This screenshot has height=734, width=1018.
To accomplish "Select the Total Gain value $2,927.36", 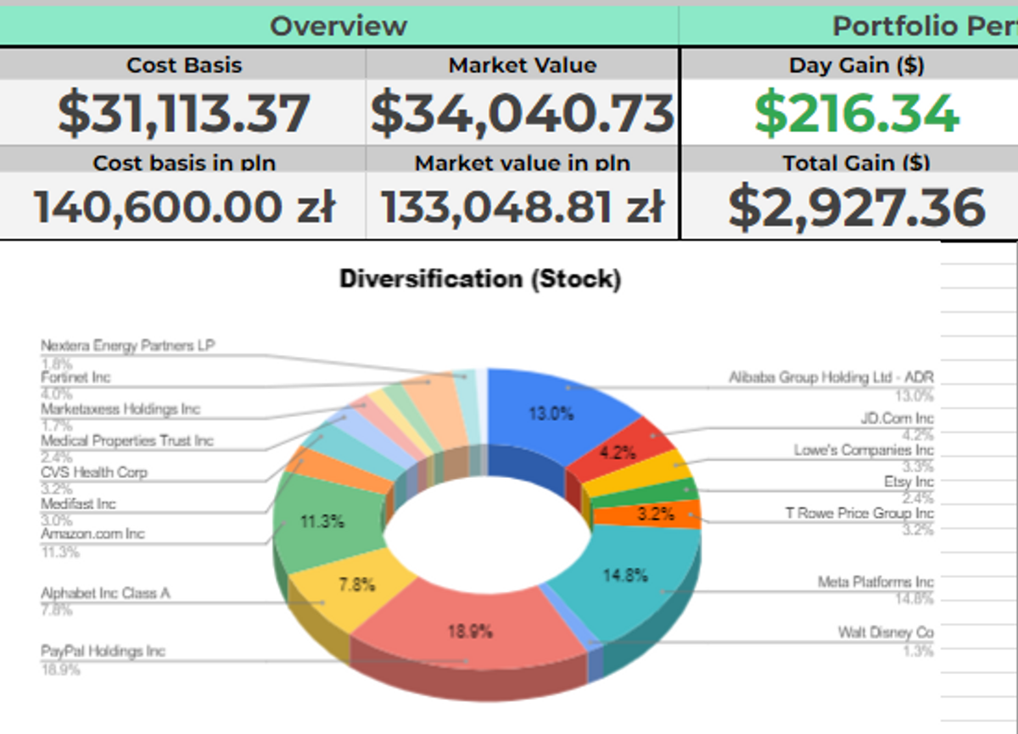I will [856, 208].
